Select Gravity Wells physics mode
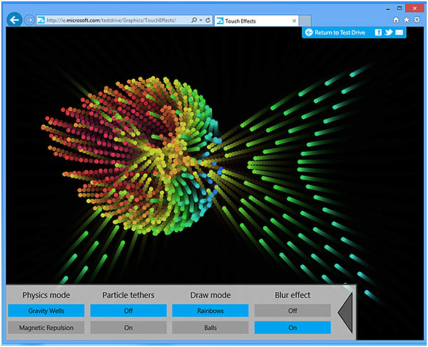 (46, 311)
